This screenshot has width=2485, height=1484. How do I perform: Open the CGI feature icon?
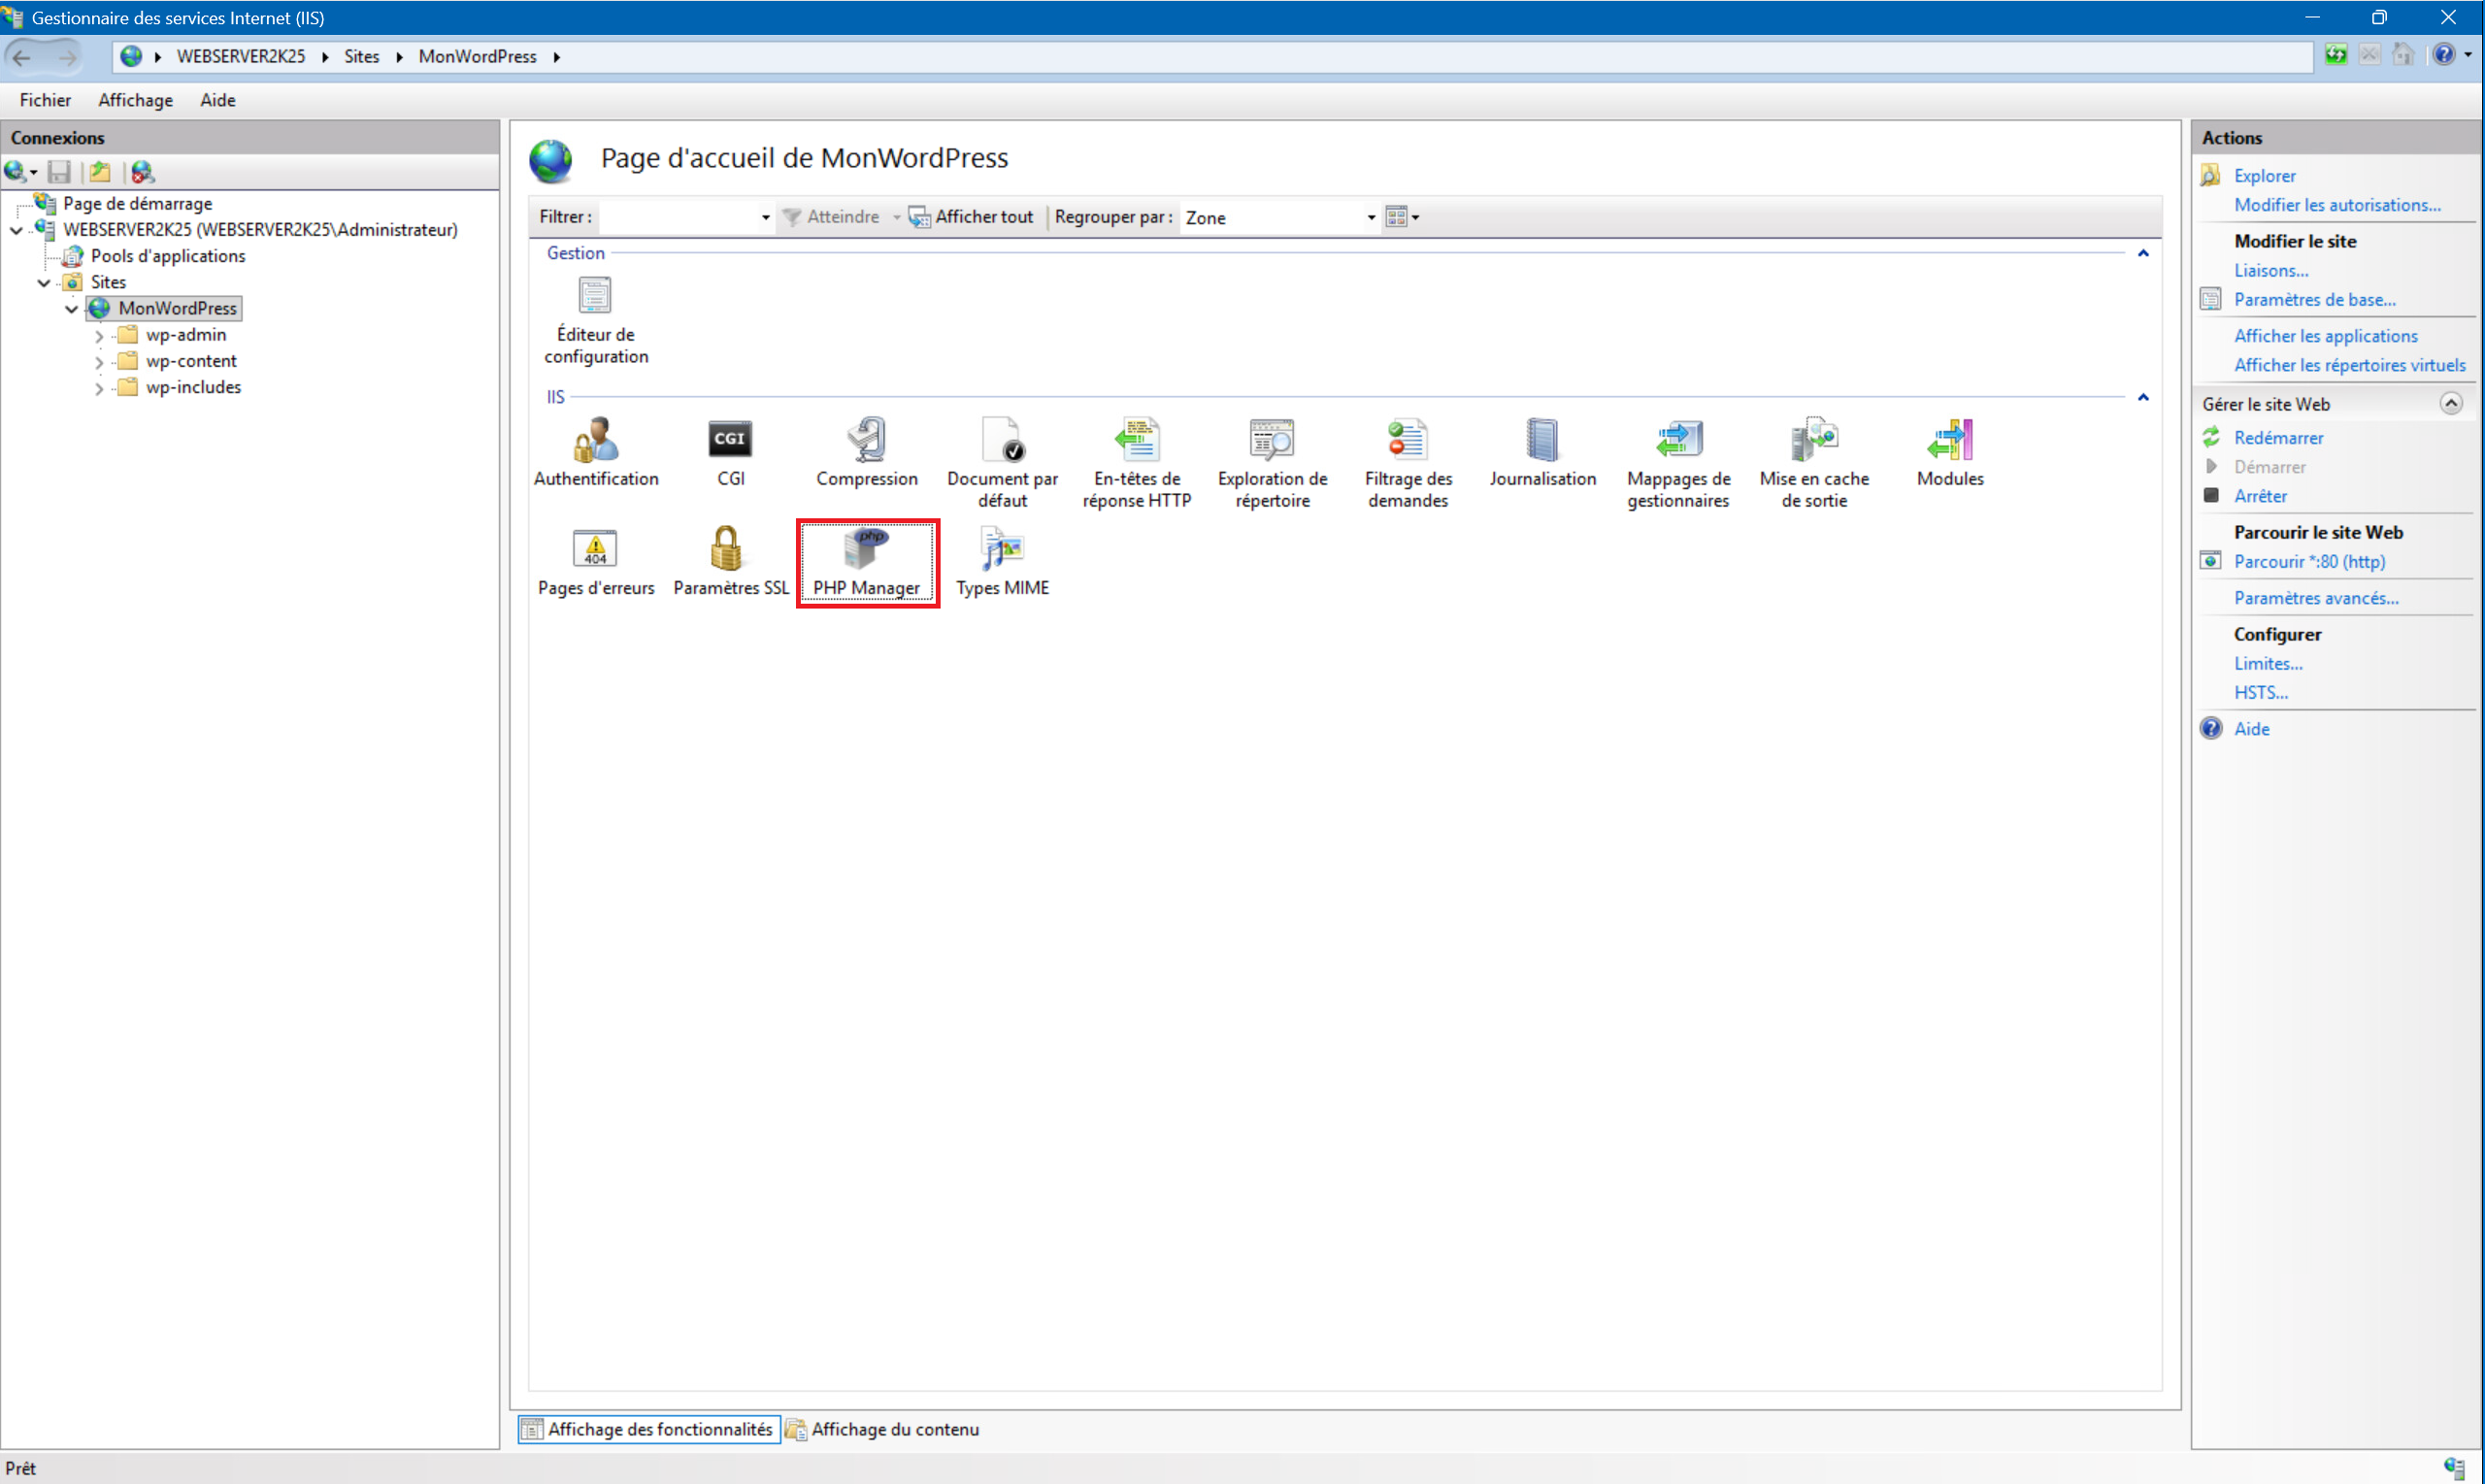tap(730, 441)
